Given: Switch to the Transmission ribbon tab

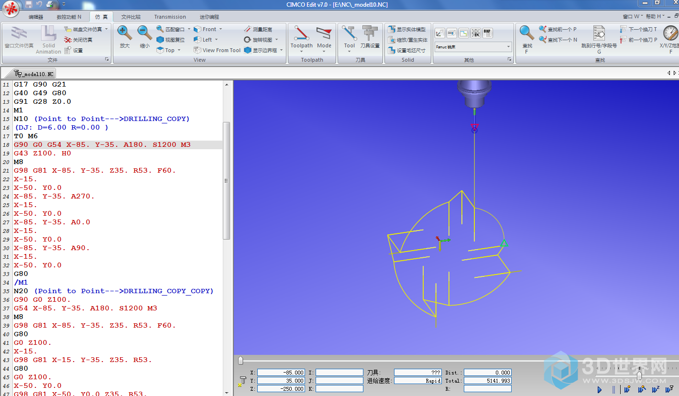Looking at the screenshot, I should tap(170, 17).
